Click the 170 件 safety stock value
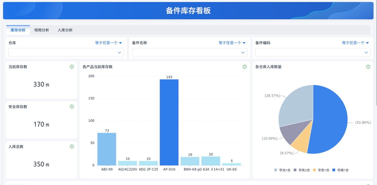 click(x=41, y=125)
